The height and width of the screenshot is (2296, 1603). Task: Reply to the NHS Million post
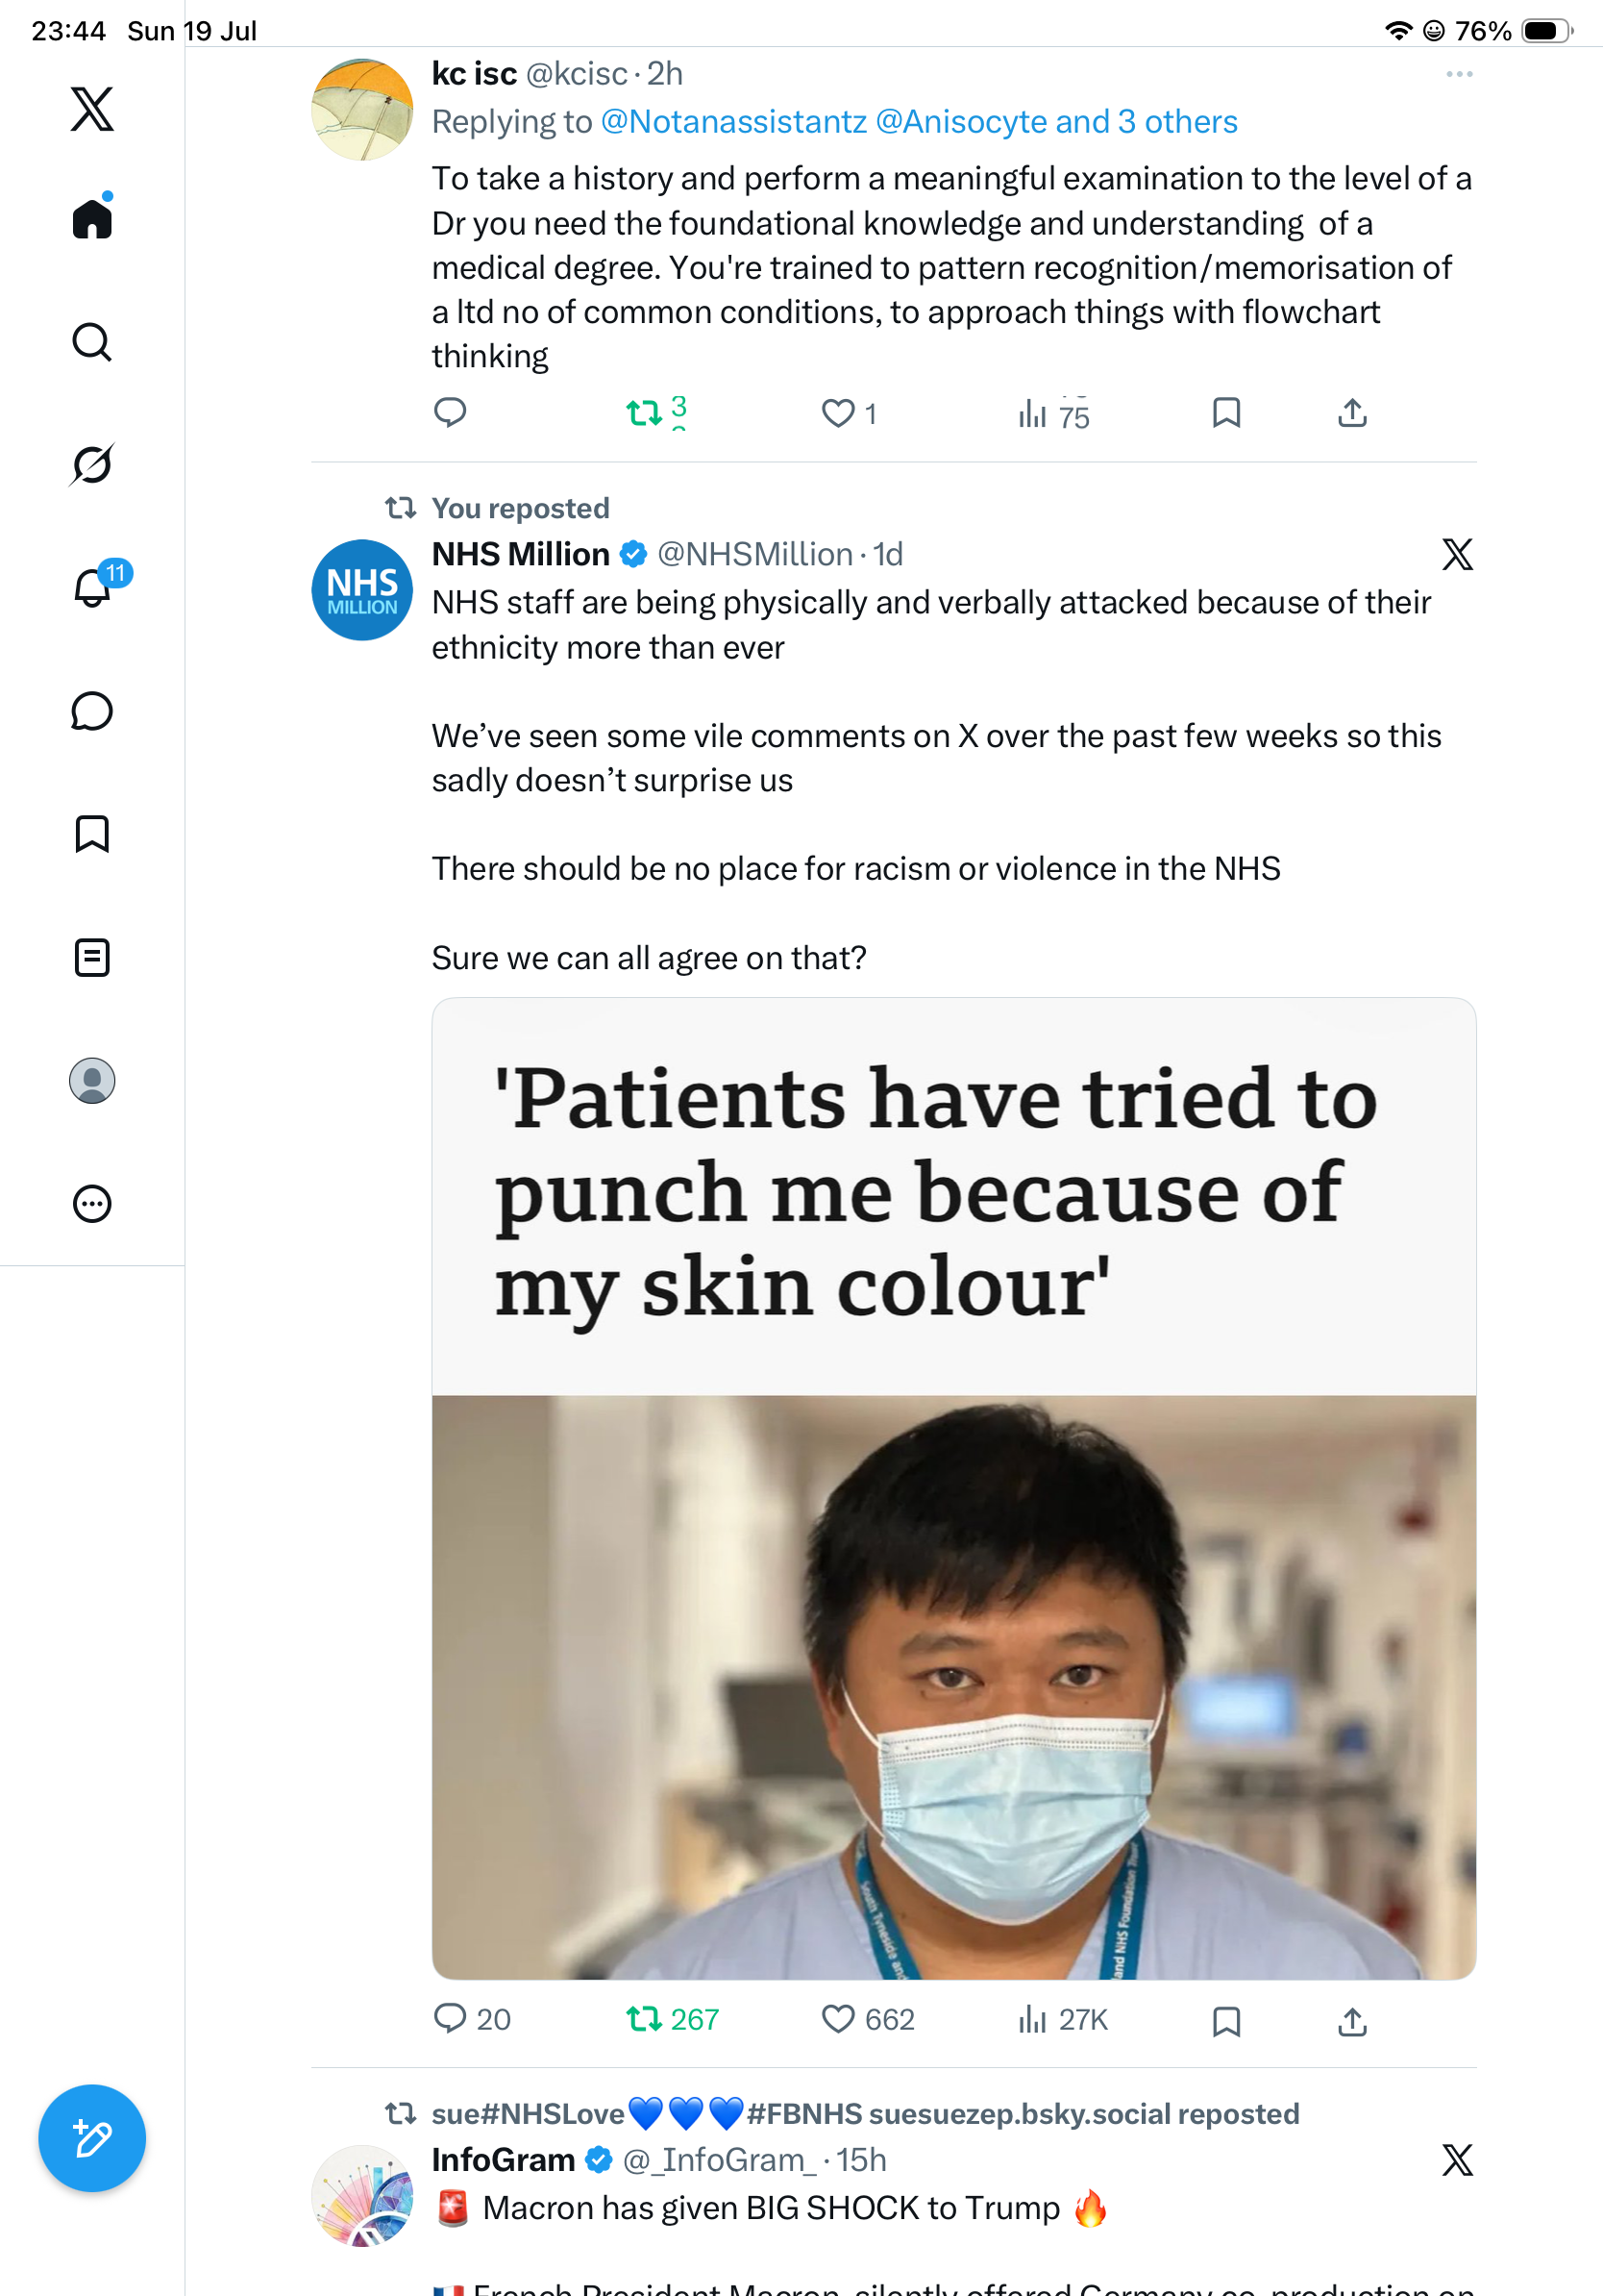[x=451, y=2019]
